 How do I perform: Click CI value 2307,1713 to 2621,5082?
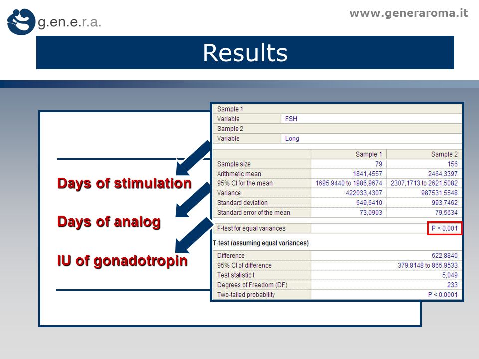coord(424,183)
